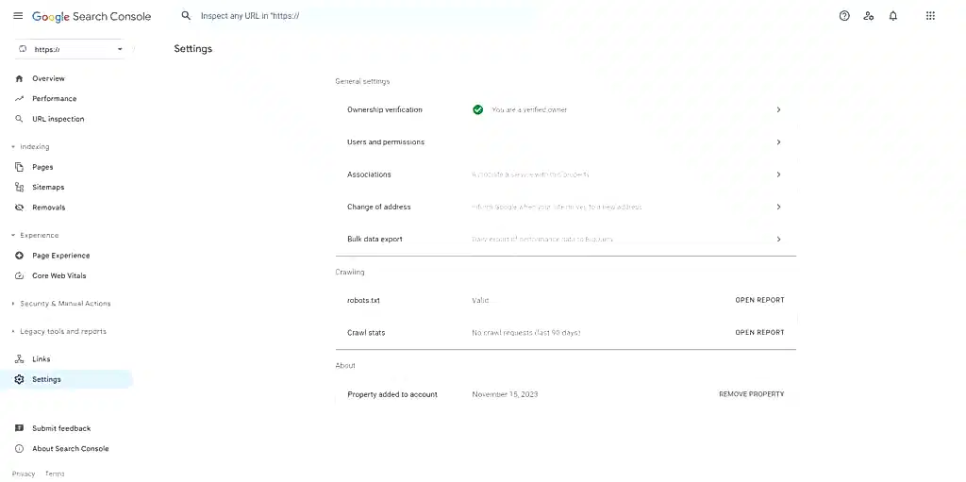Image resolution: width=966 pixels, height=482 pixels.
Task: Select URL inspection in the sidebar
Action: click(x=58, y=120)
